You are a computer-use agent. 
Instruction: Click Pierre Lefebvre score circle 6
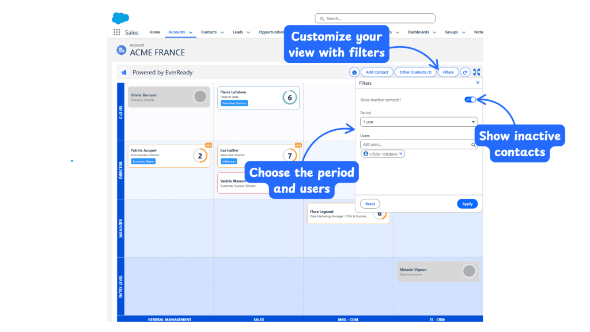click(x=289, y=98)
